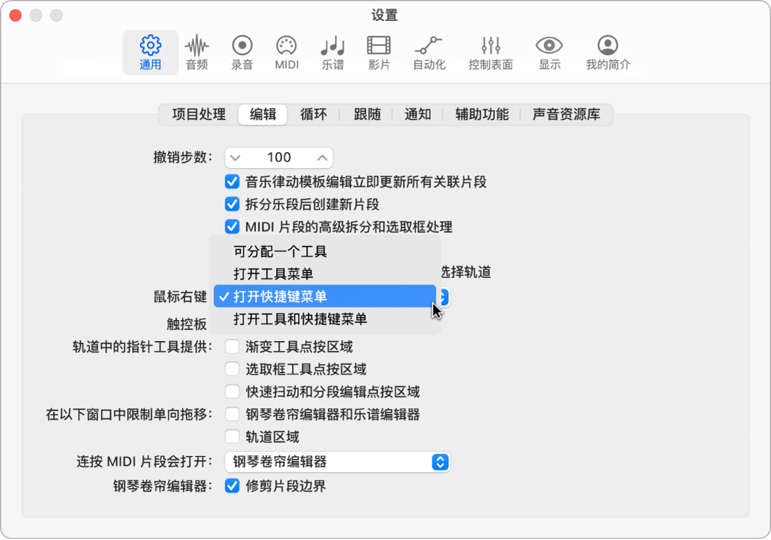Open the 项目处理 tab

click(197, 115)
